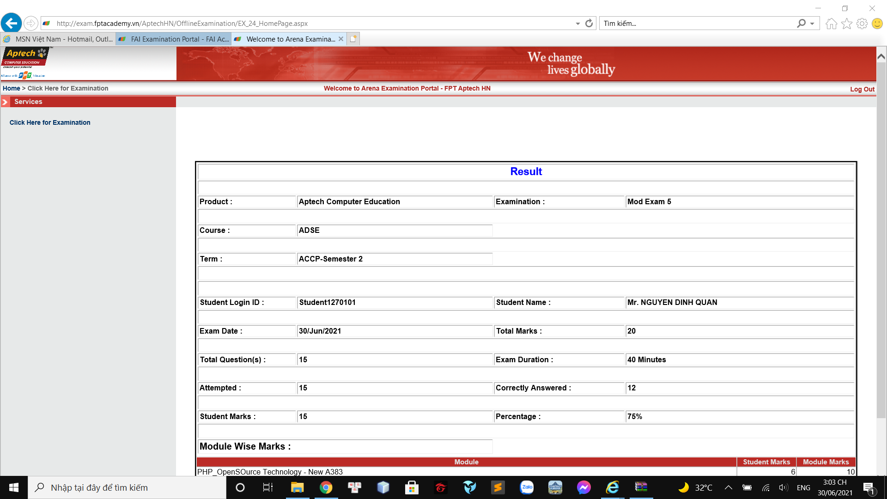Click the Module column header

[x=466, y=462]
